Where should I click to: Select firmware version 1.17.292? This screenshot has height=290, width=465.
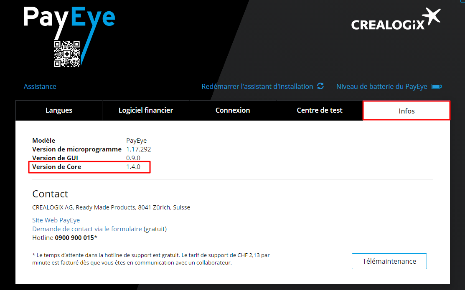tap(138, 149)
